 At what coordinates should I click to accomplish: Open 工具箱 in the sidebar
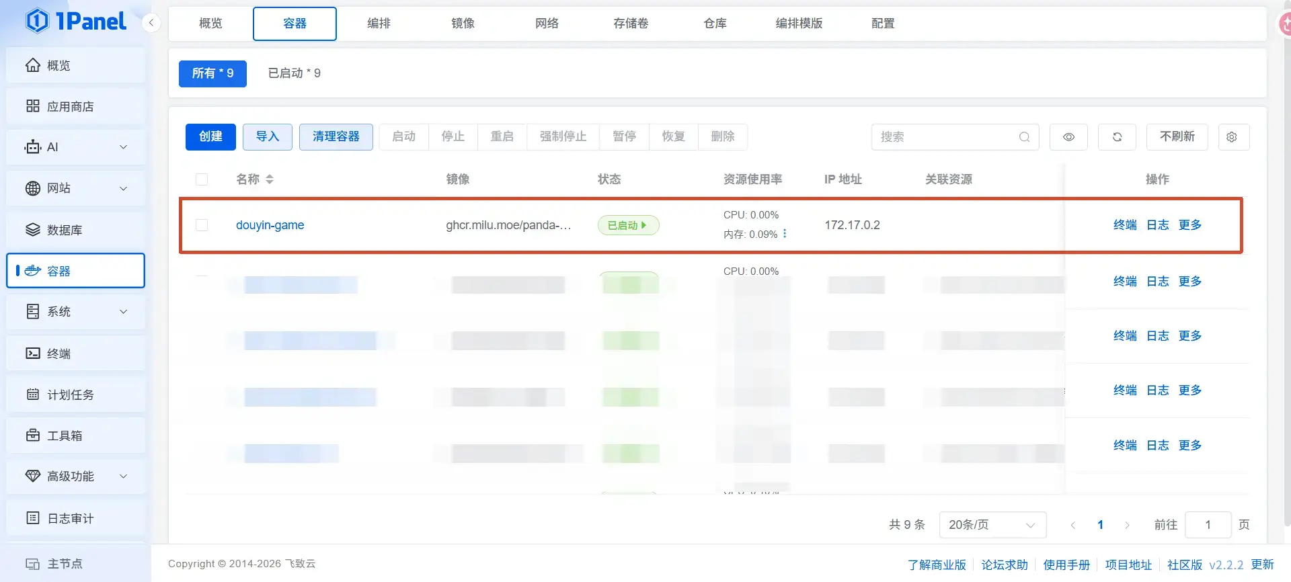point(75,435)
